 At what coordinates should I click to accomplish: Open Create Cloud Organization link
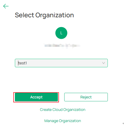63,110
